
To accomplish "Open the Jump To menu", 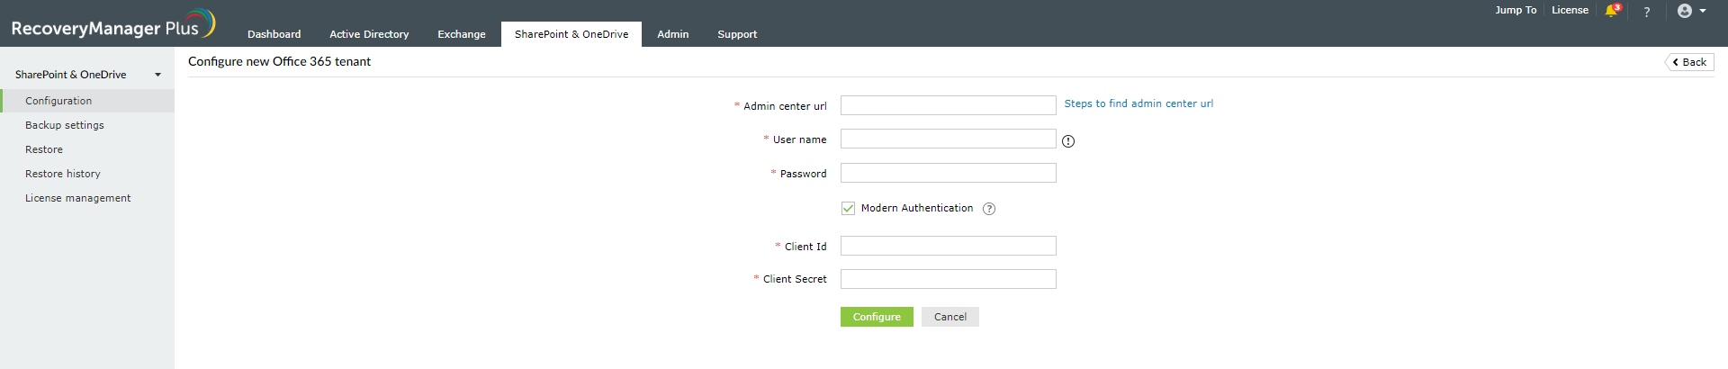I will point(1516,11).
